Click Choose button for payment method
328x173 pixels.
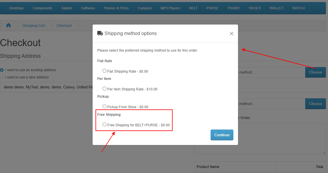pyautogui.click(x=315, y=104)
